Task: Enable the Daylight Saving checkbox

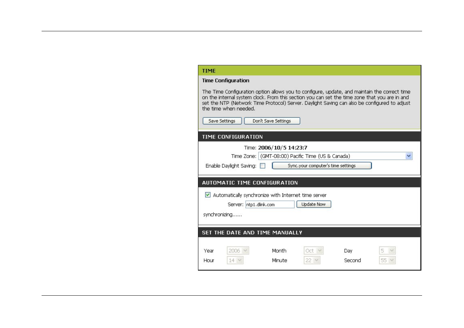Action: click(x=263, y=166)
